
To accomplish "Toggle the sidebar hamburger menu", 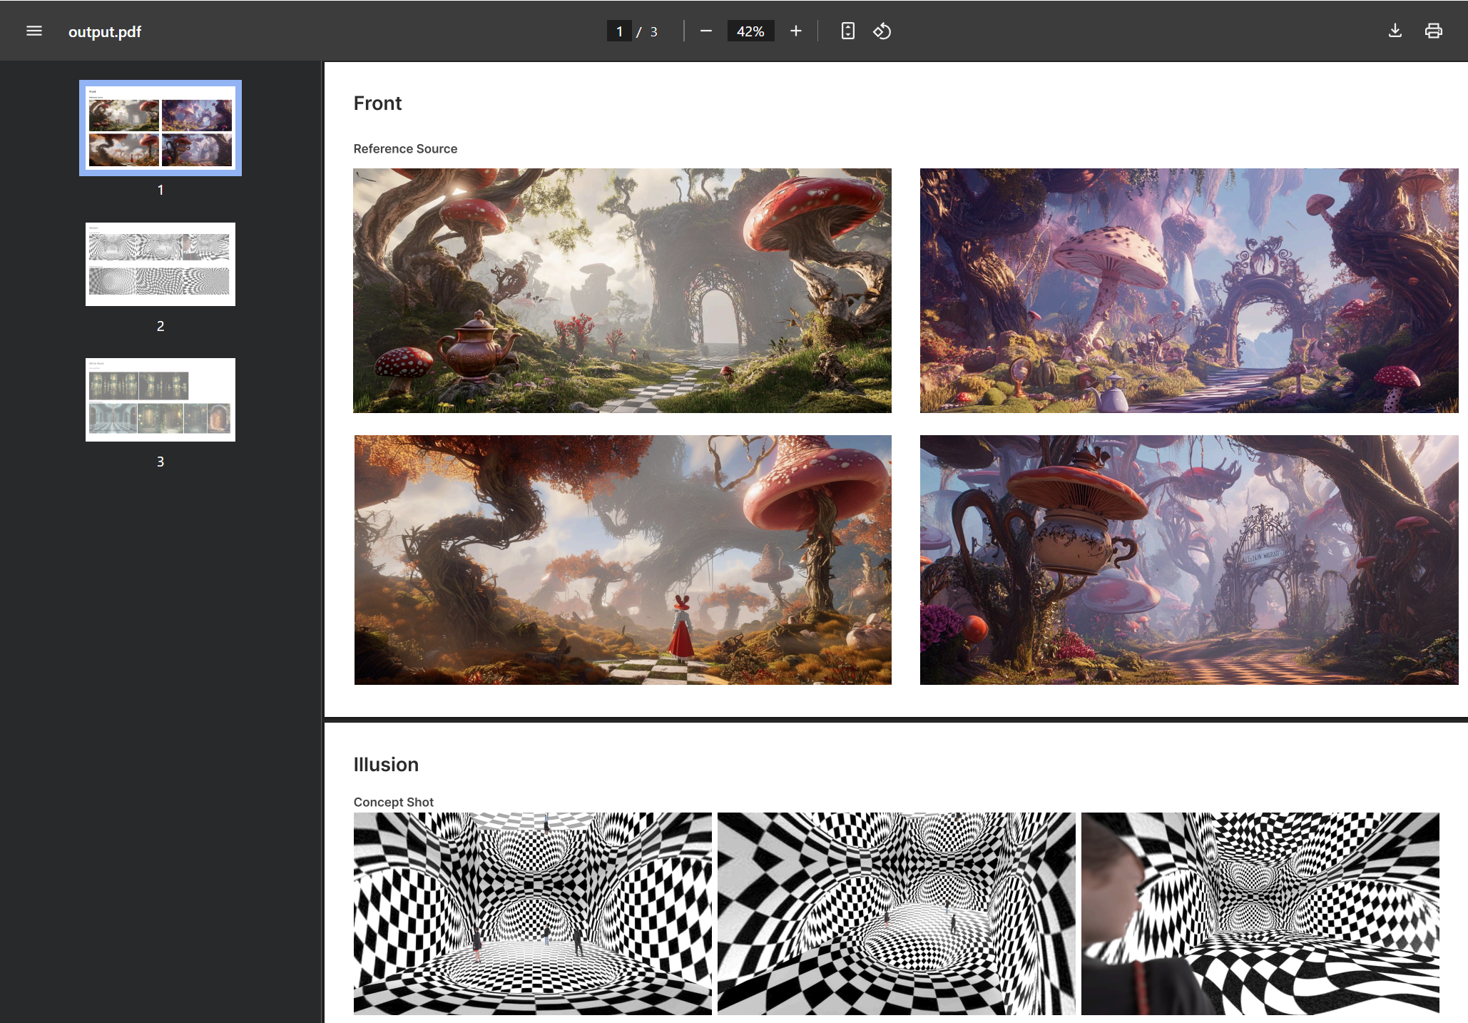I will (34, 31).
